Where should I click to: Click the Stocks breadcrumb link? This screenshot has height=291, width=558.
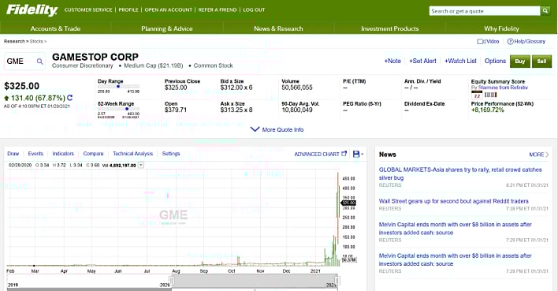tap(36, 41)
